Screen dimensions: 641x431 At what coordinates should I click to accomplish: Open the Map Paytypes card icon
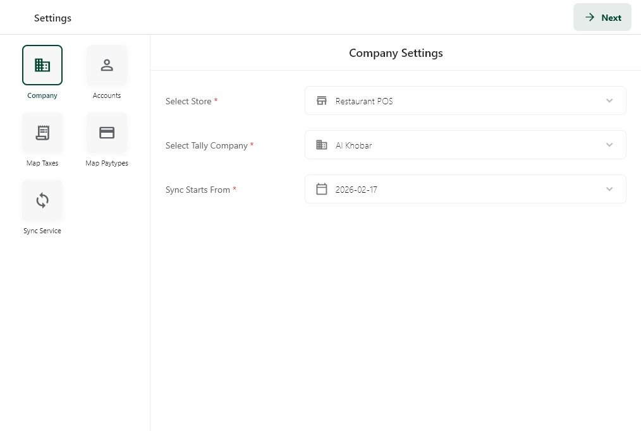point(107,133)
